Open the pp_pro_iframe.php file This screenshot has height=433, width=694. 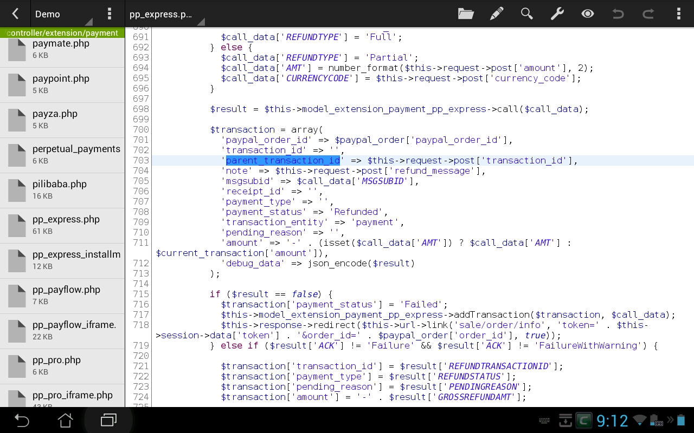(62, 396)
